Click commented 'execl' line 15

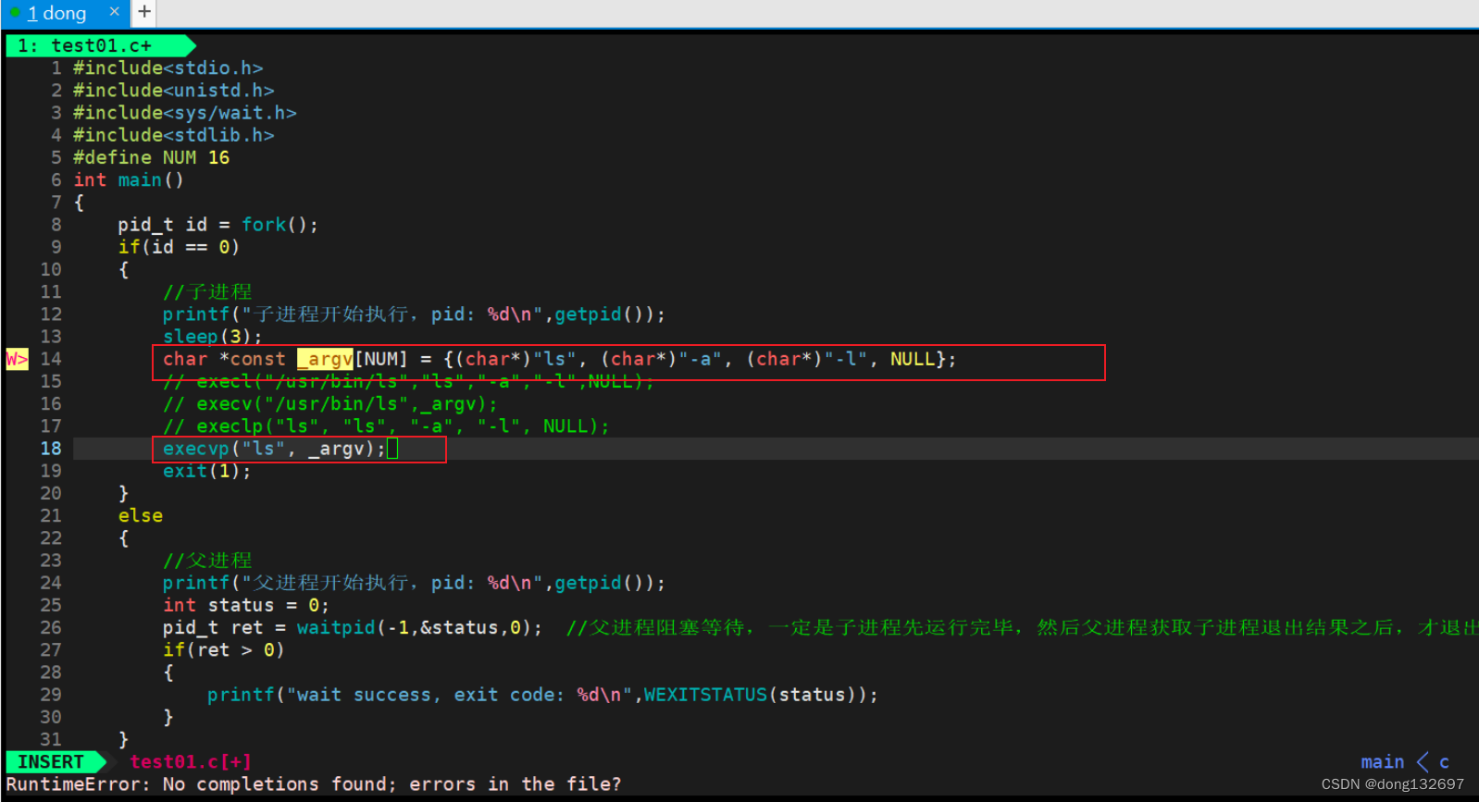(408, 381)
